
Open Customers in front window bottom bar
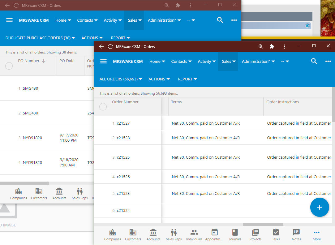coord(133,235)
